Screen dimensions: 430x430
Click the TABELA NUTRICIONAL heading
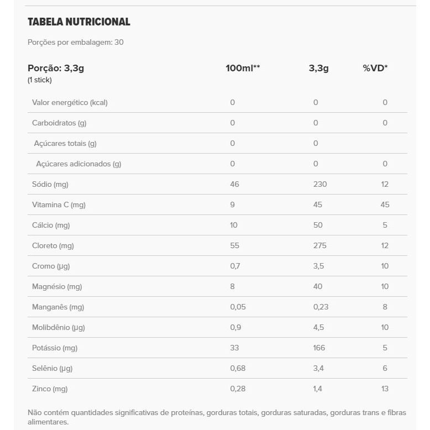pos(79,22)
